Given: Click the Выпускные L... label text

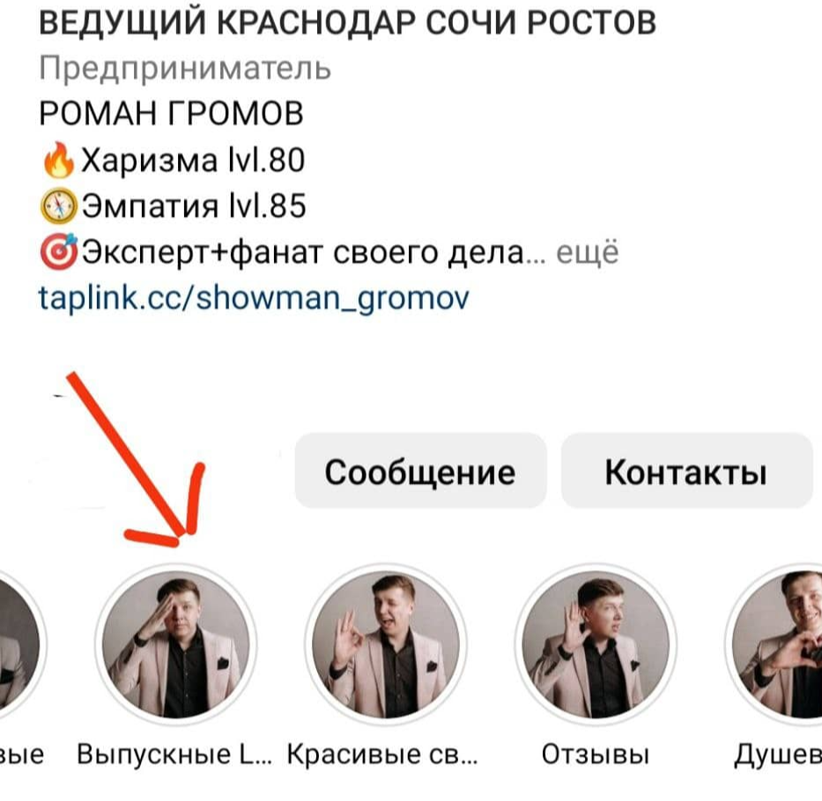Looking at the screenshot, I should click(174, 755).
